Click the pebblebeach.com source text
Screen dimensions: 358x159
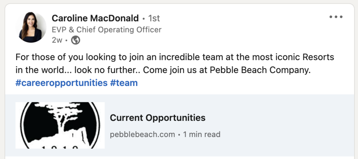coord(142,134)
